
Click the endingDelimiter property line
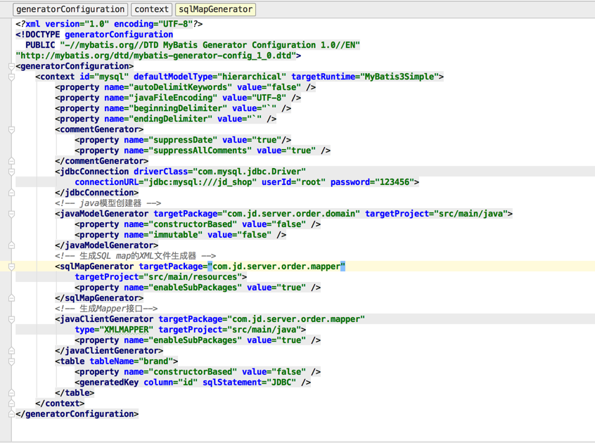pos(165,119)
